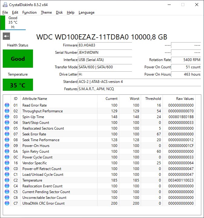The height and width of the screenshot is (218, 204).
Task: Click the Firmware field 83.H0A83
Action: [105, 45]
